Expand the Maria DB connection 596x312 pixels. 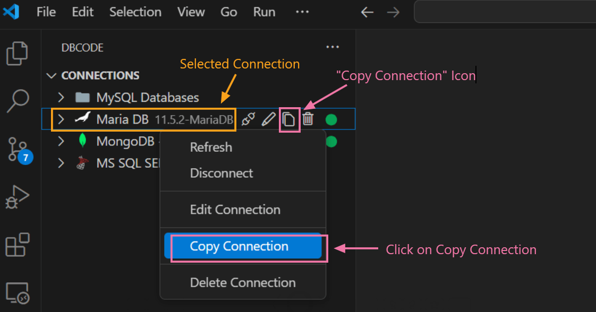[61, 119]
